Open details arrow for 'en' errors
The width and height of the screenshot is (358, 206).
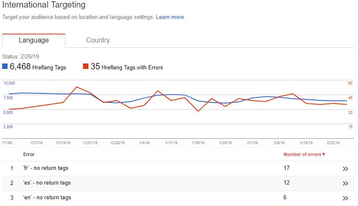pos(345,198)
